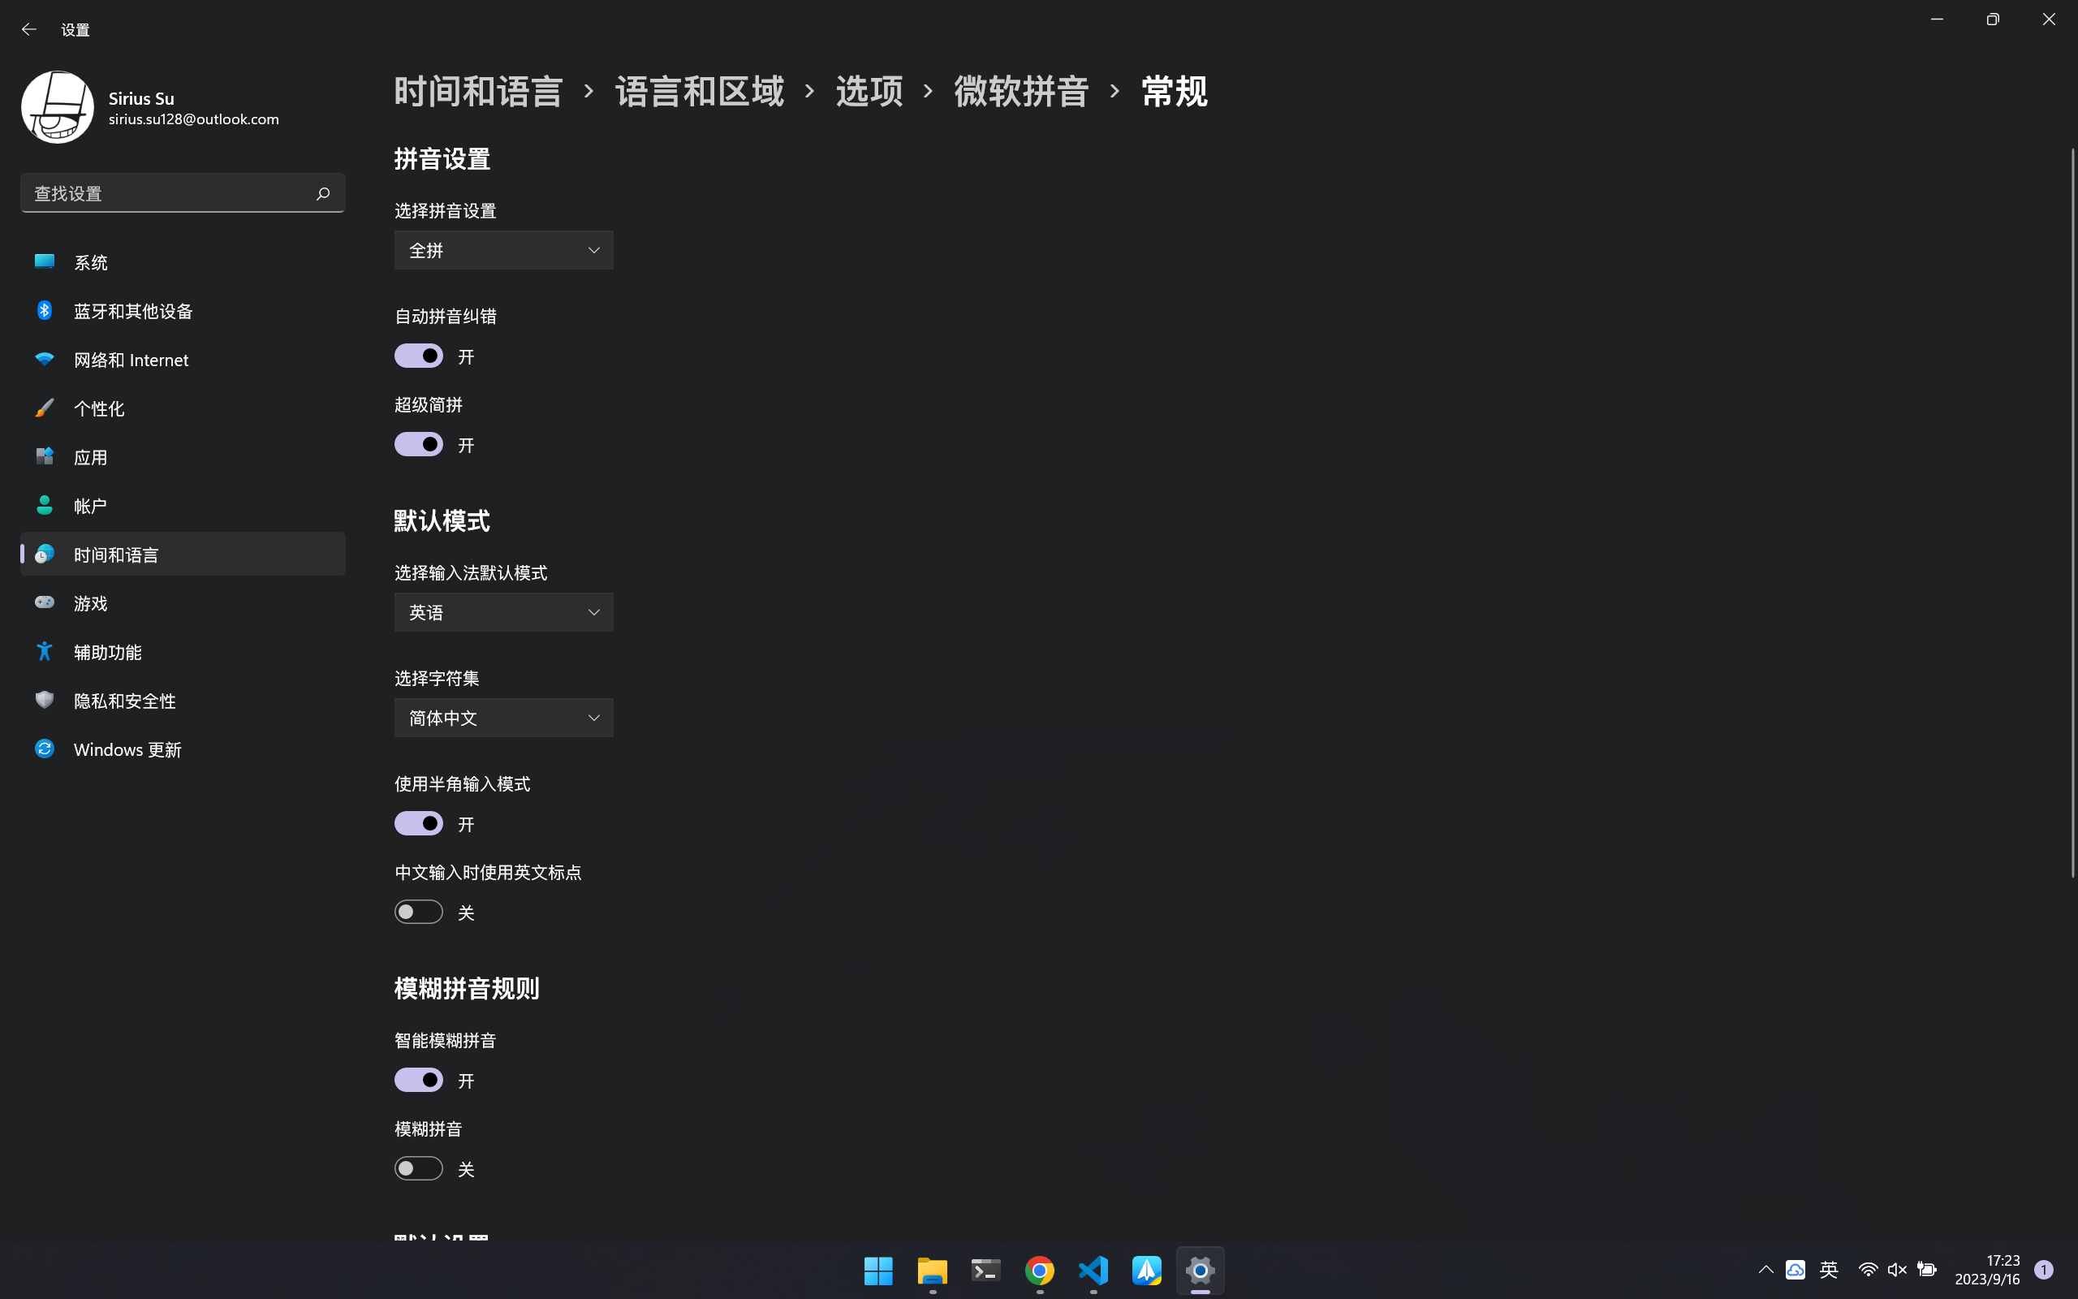This screenshot has height=1299, width=2078.
Task: Open the 选择拼音设置 dropdown showing 全拼
Action: (x=503, y=249)
